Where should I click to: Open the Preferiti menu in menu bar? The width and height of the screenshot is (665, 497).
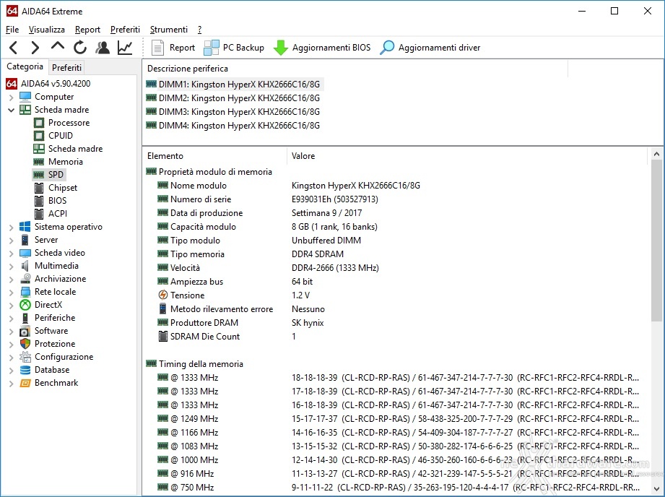[x=125, y=30]
